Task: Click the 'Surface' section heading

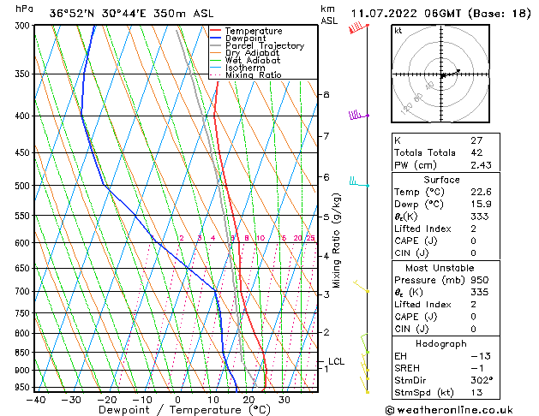Action: point(441,180)
